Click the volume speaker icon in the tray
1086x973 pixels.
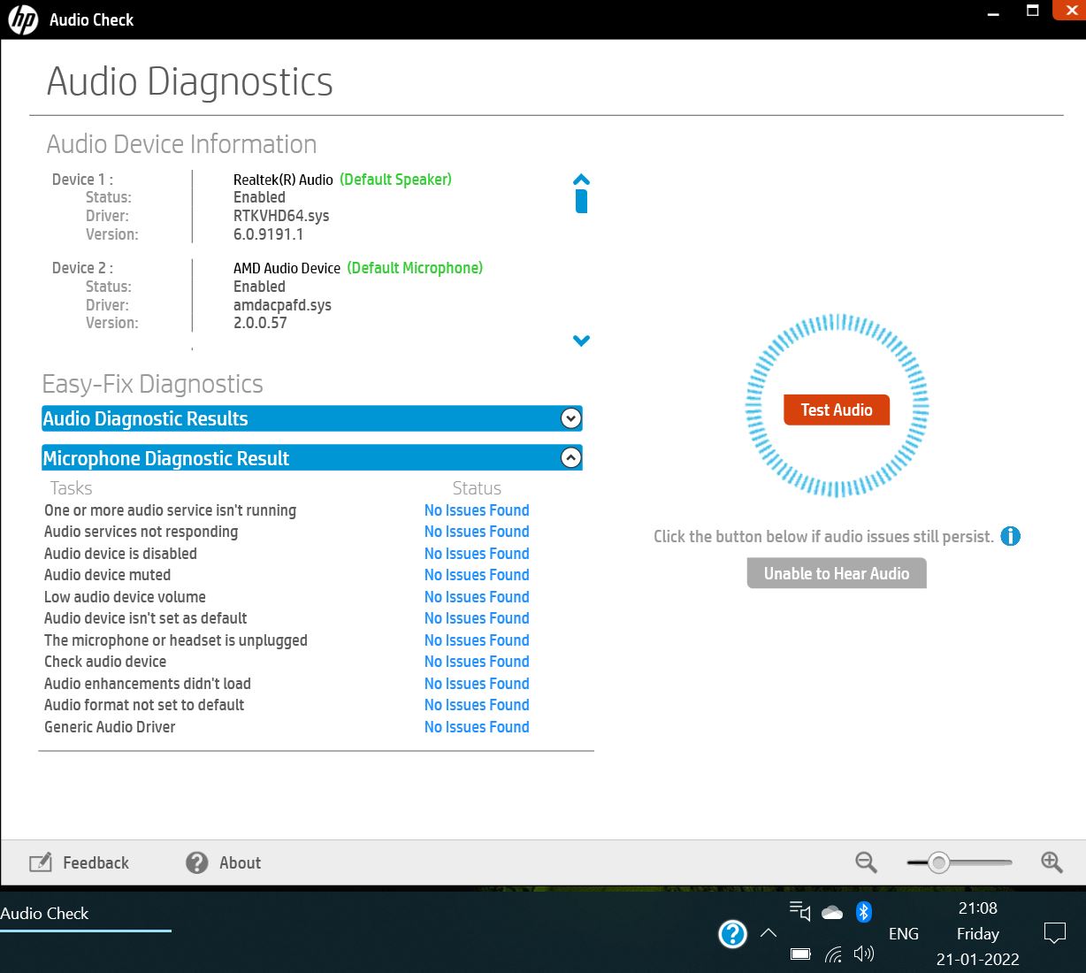tap(864, 954)
